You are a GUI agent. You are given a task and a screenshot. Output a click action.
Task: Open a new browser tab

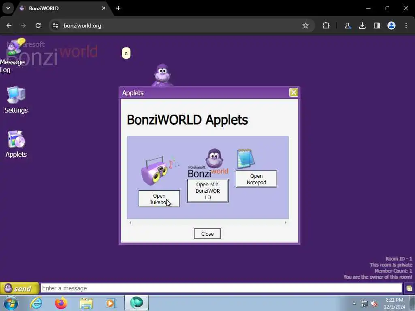click(118, 8)
